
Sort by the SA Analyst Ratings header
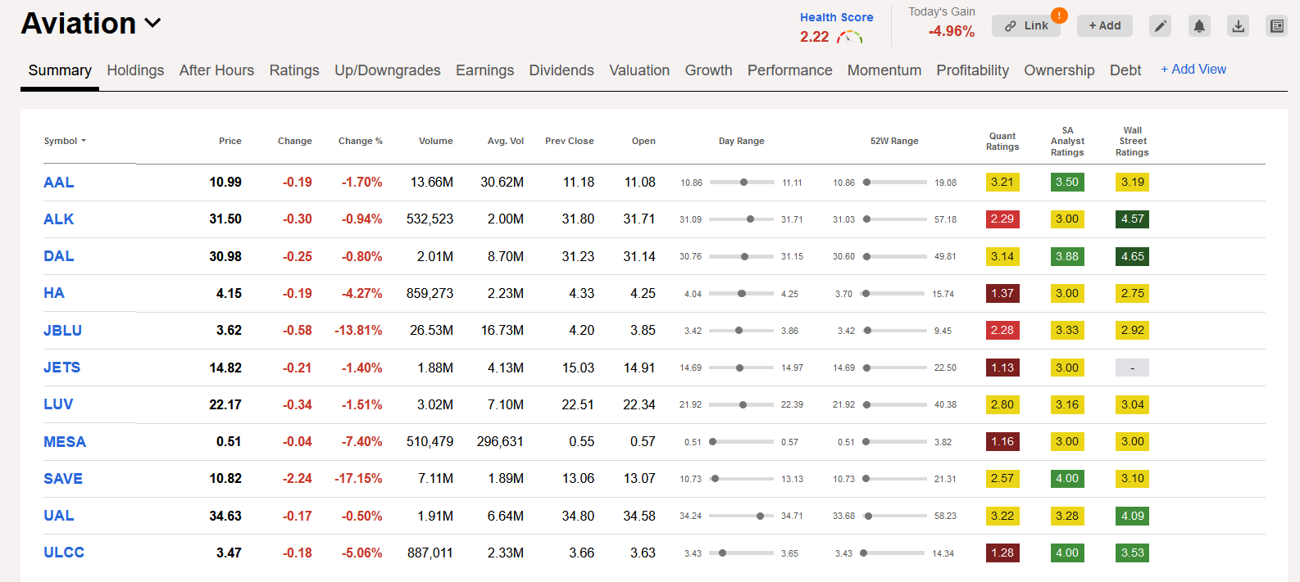pos(1067,142)
